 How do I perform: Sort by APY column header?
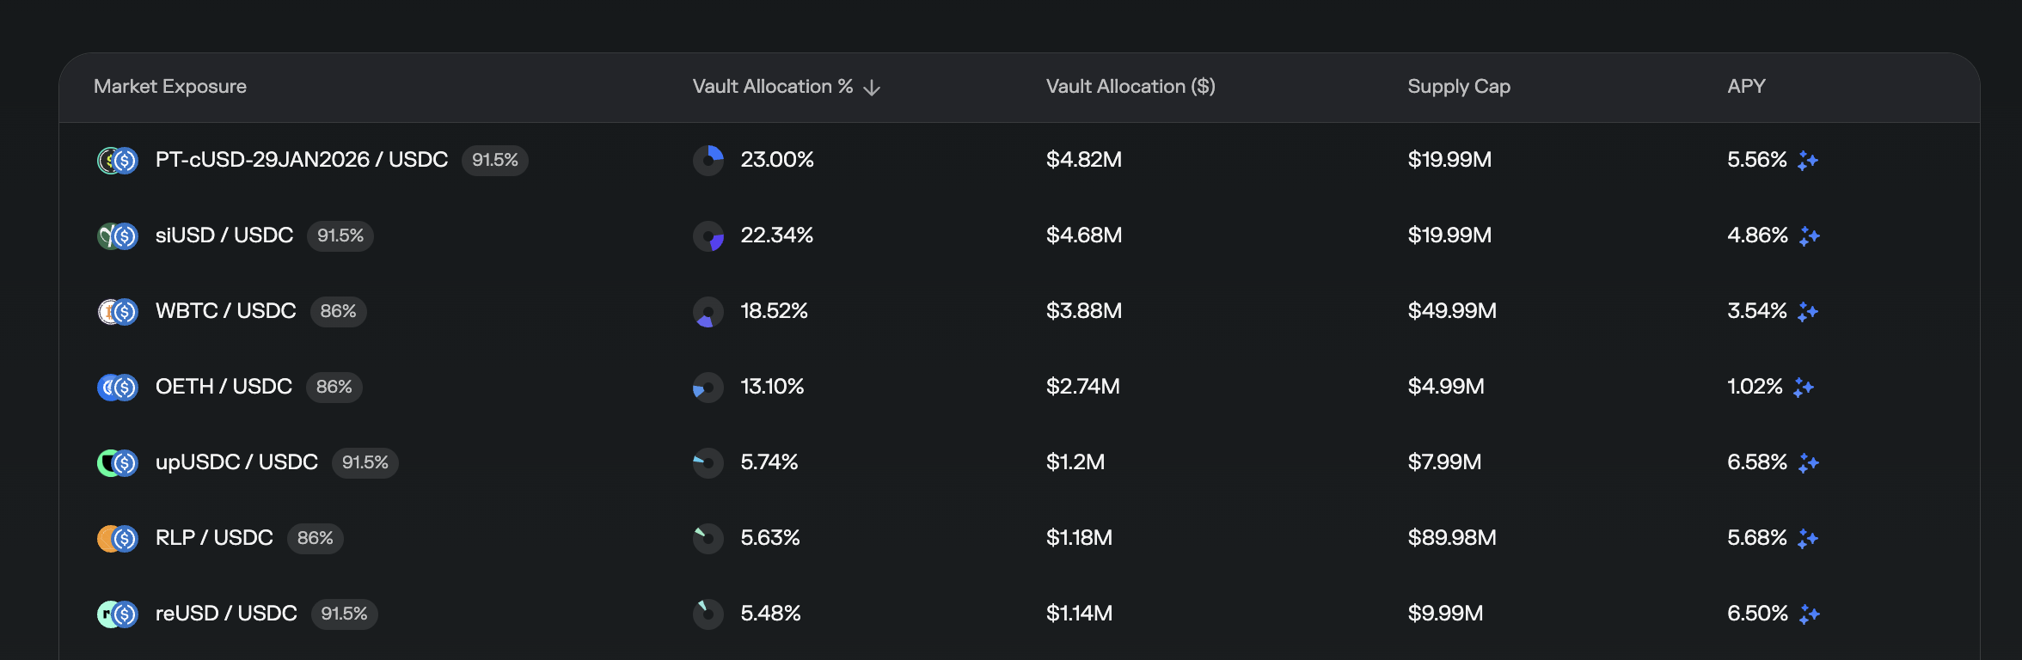[1745, 87]
